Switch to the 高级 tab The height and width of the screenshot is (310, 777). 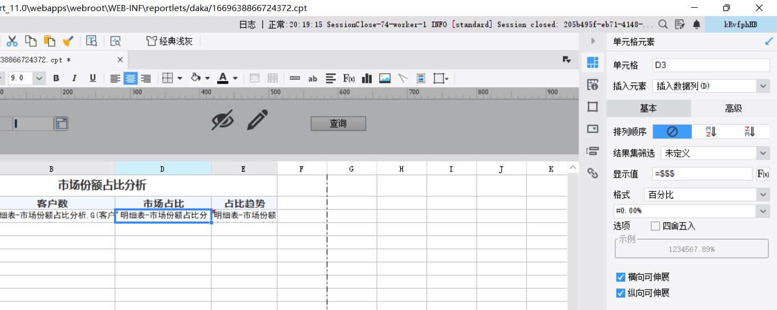pos(733,108)
